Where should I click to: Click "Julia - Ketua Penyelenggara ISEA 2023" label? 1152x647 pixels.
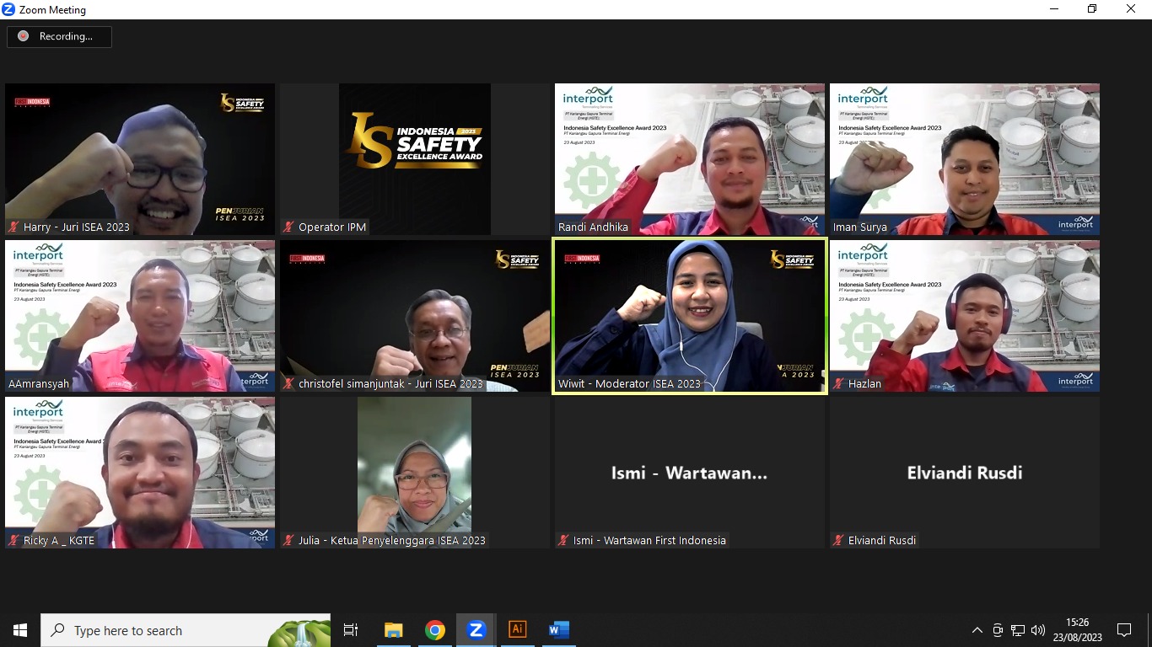392,541
